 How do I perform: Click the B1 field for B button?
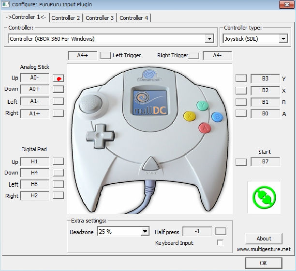265,102
